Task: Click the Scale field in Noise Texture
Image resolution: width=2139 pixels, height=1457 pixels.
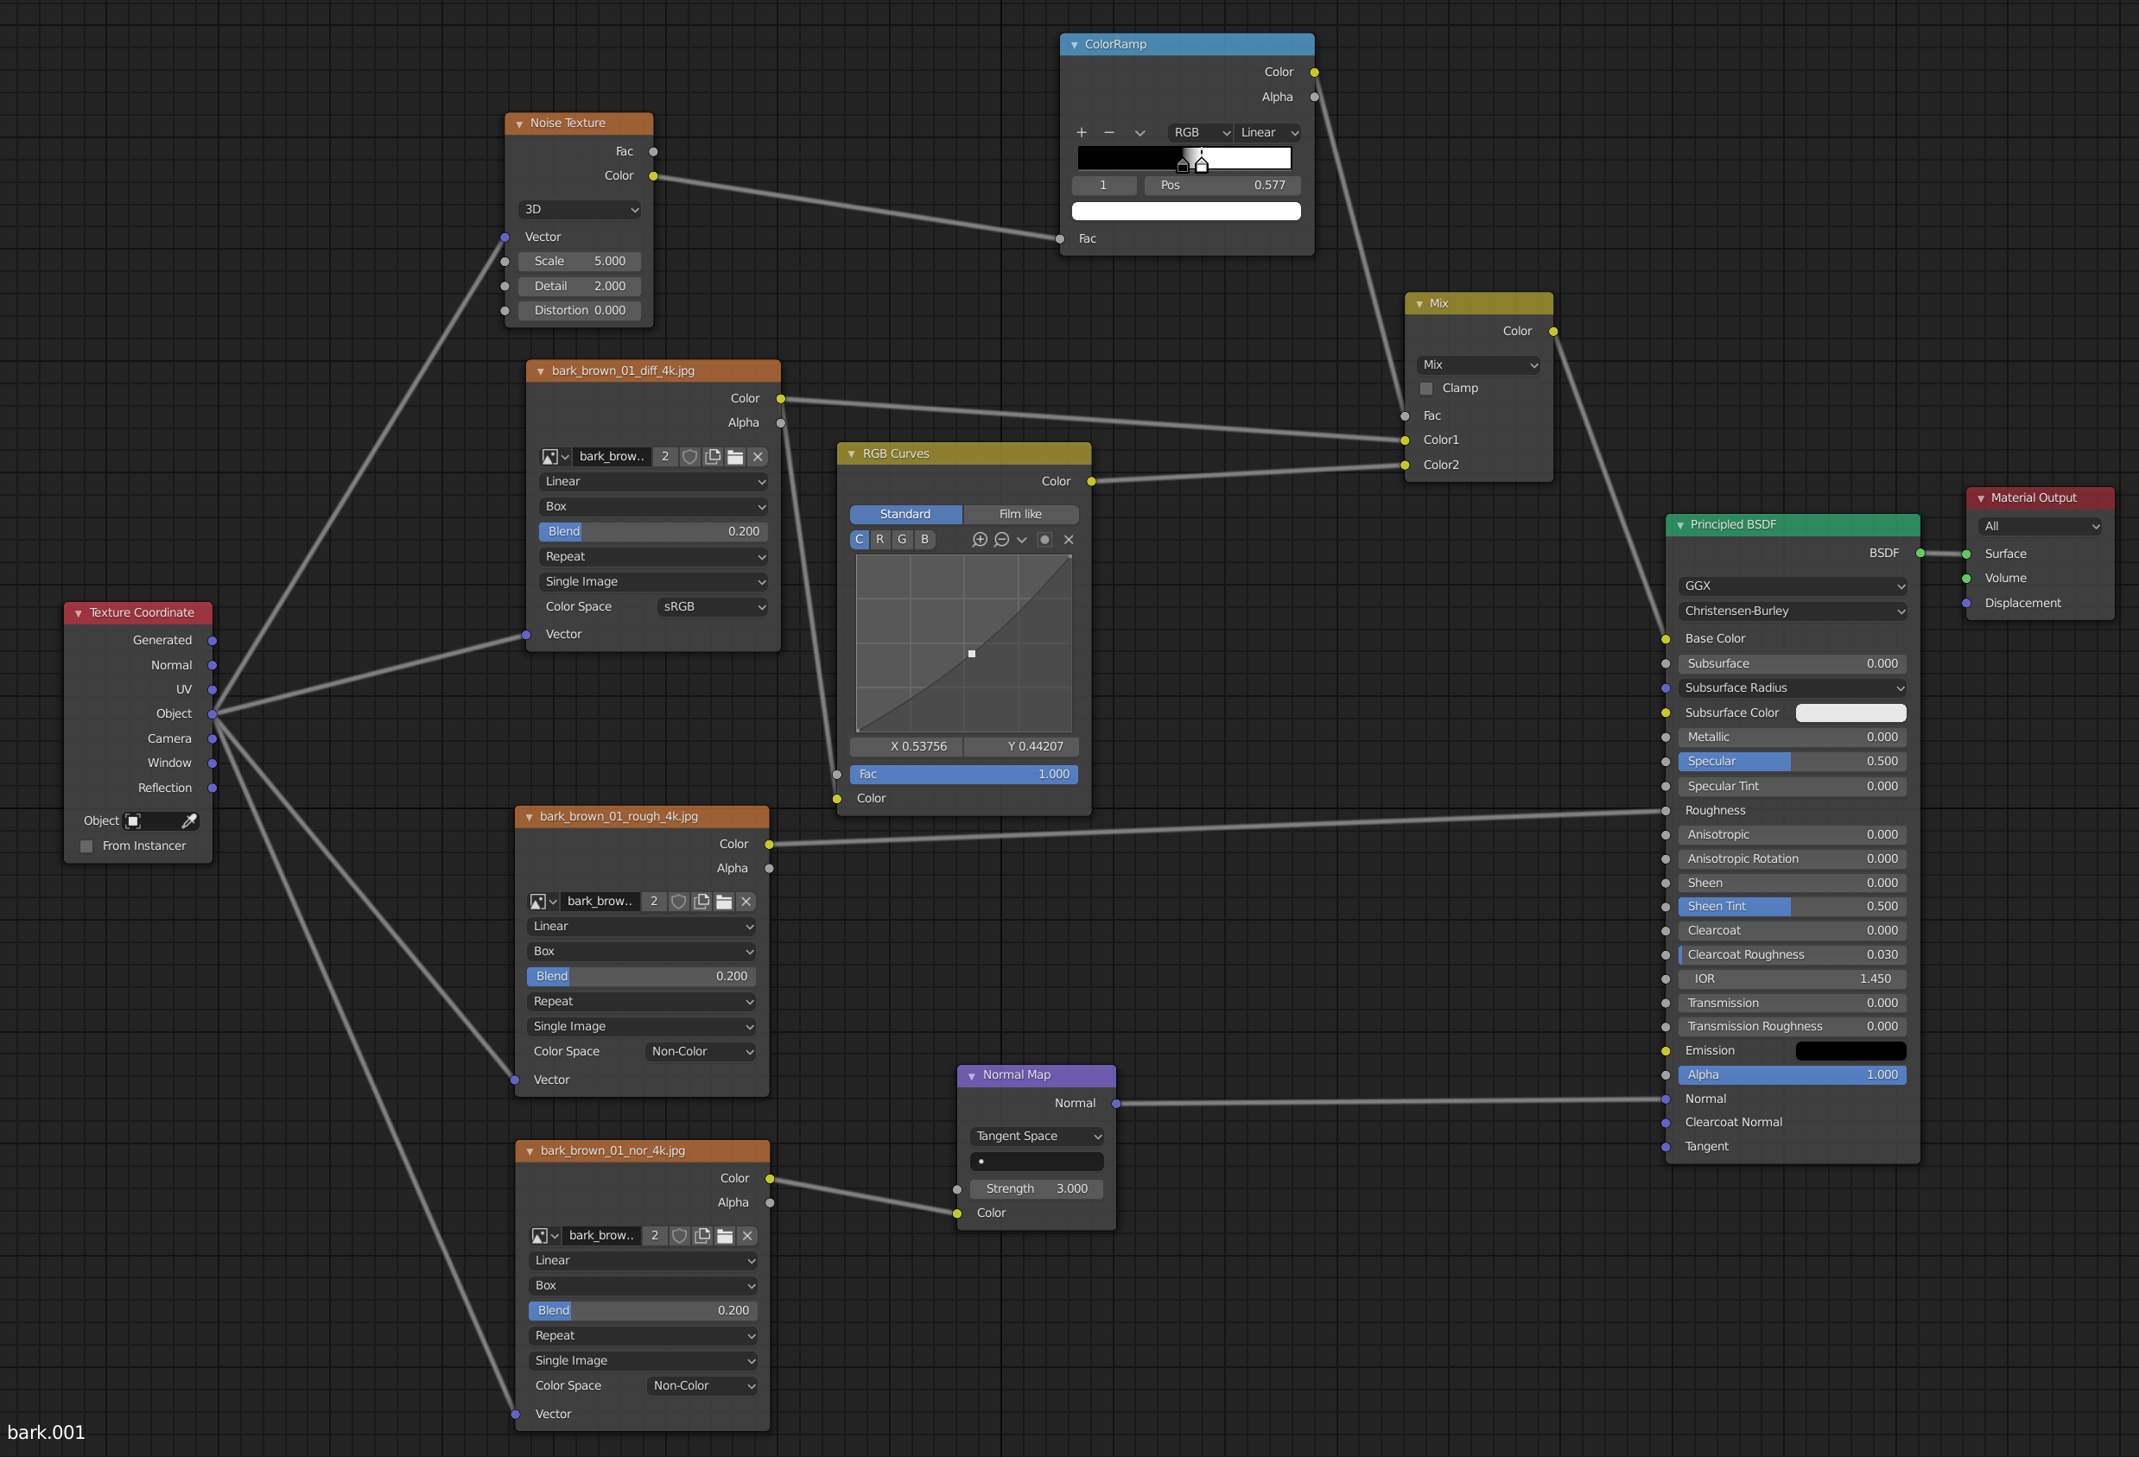Action: [x=580, y=262]
